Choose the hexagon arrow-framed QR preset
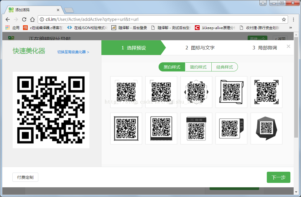The width and height of the screenshot is (301, 197). tap(196, 92)
